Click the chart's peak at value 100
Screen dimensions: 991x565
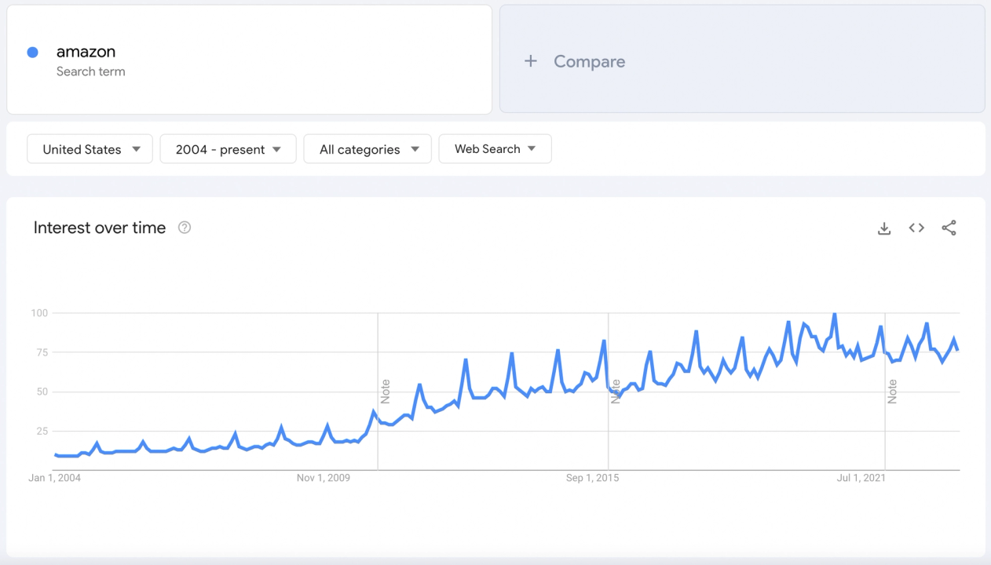click(834, 314)
